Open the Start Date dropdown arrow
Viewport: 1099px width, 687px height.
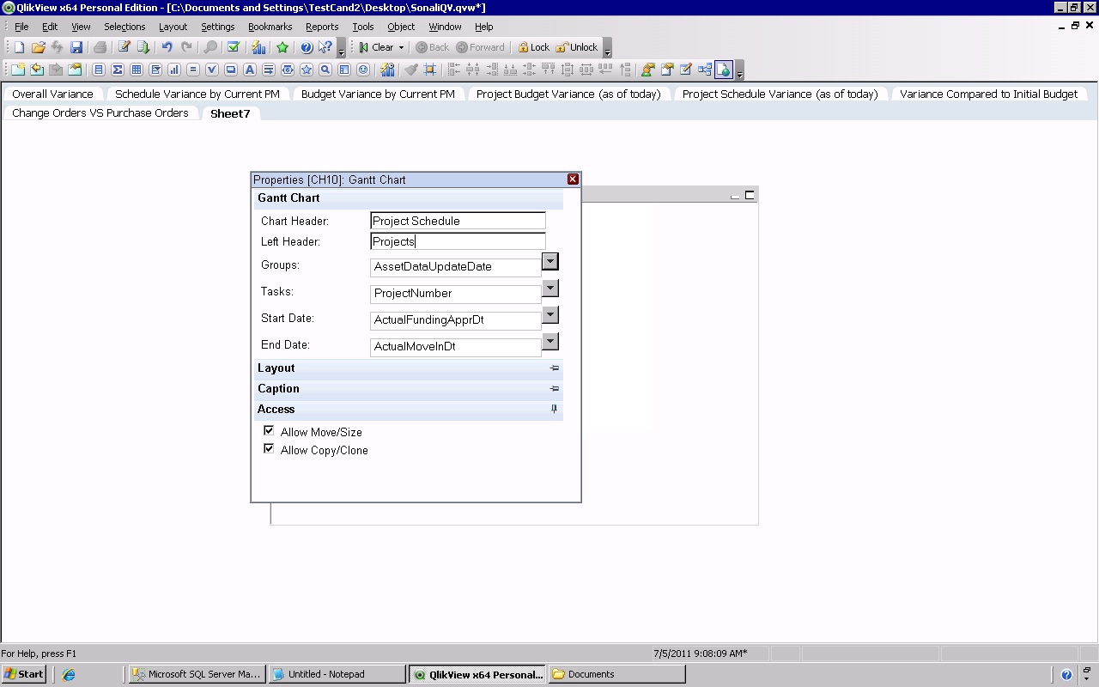click(x=550, y=315)
